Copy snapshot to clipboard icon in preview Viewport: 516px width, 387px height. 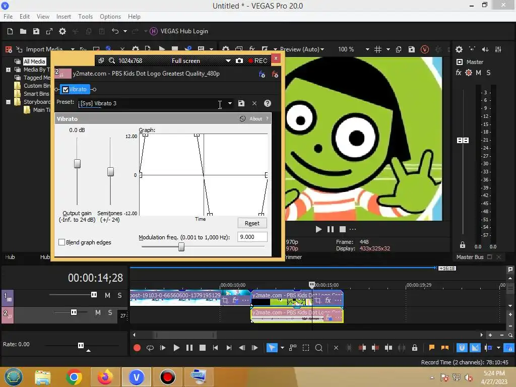pyautogui.click(x=399, y=49)
